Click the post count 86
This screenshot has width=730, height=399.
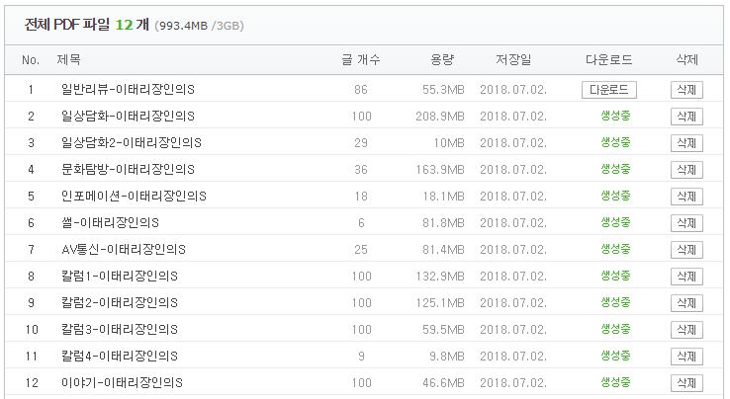361,90
